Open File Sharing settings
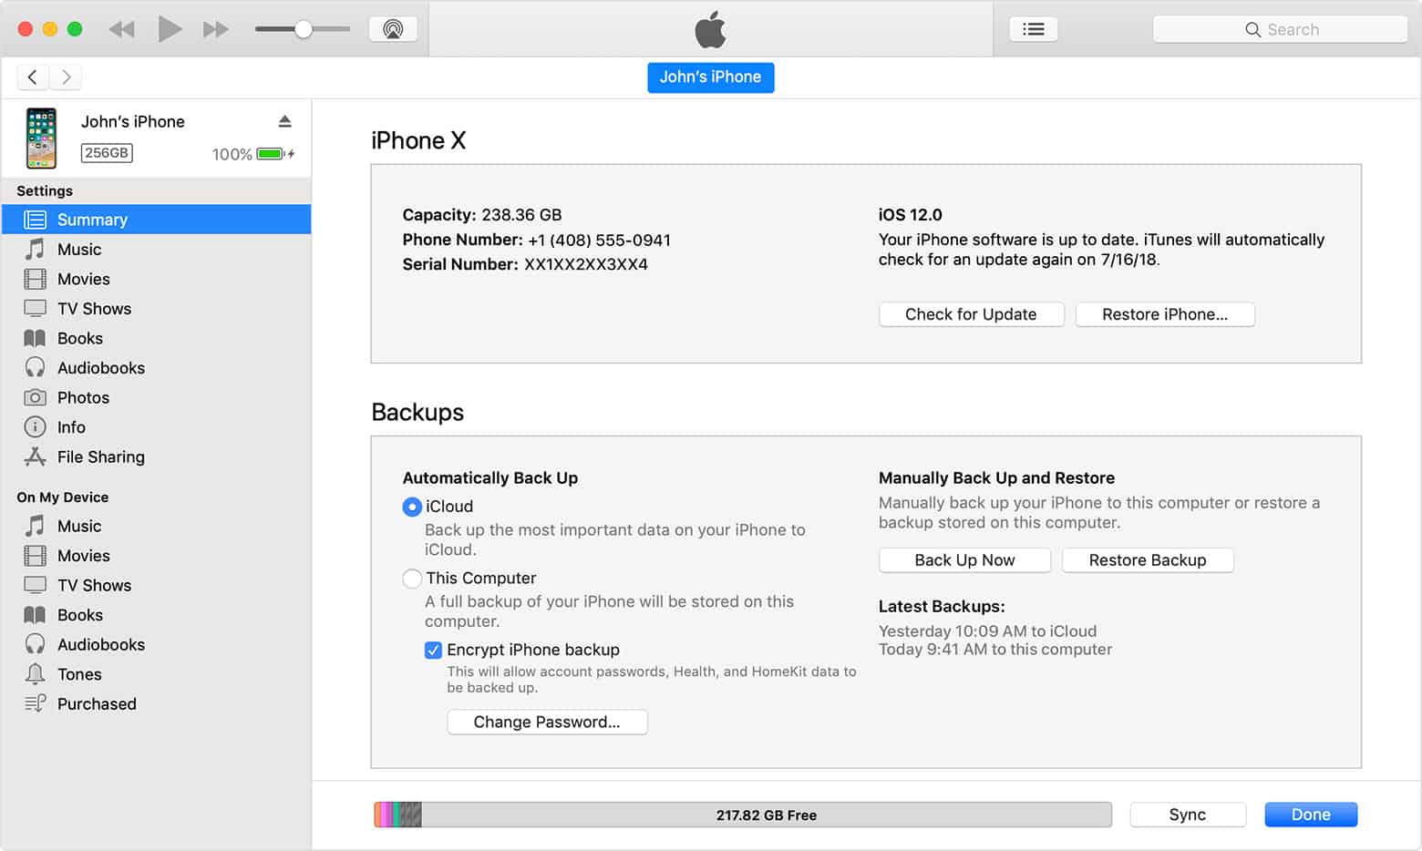Image resolution: width=1422 pixels, height=851 pixels. click(100, 456)
